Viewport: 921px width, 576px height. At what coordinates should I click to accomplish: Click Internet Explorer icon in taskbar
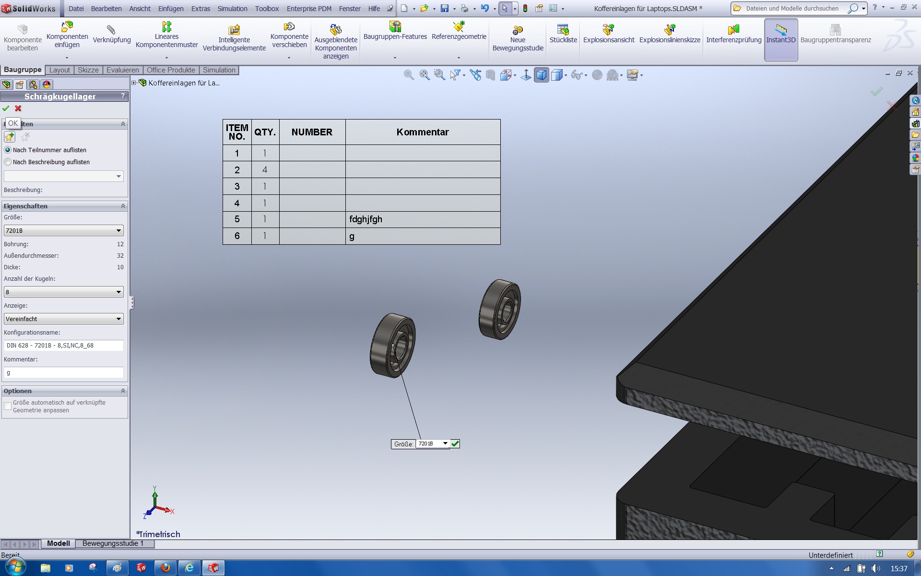tap(189, 568)
